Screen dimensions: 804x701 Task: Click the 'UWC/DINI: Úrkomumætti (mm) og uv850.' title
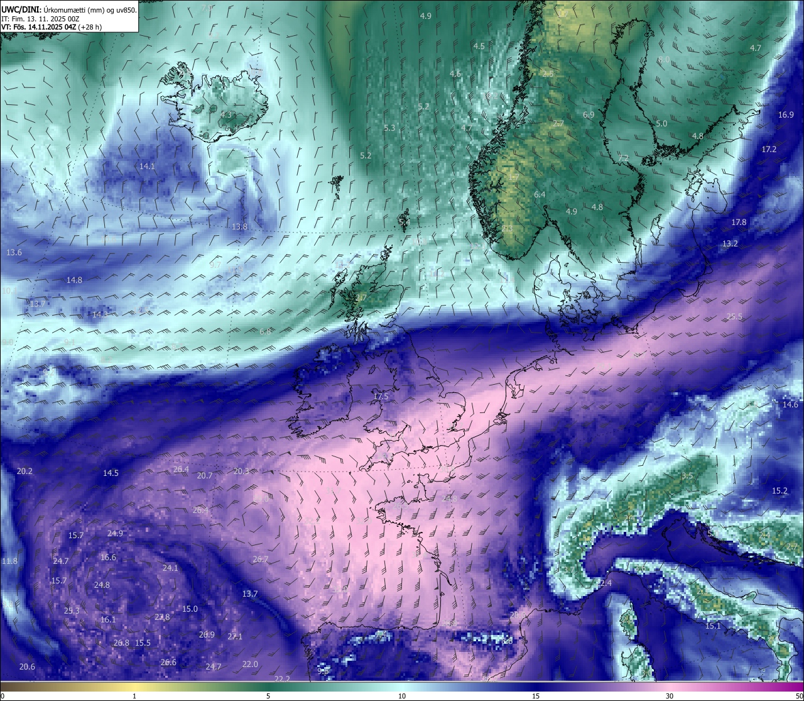pos(69,9)
